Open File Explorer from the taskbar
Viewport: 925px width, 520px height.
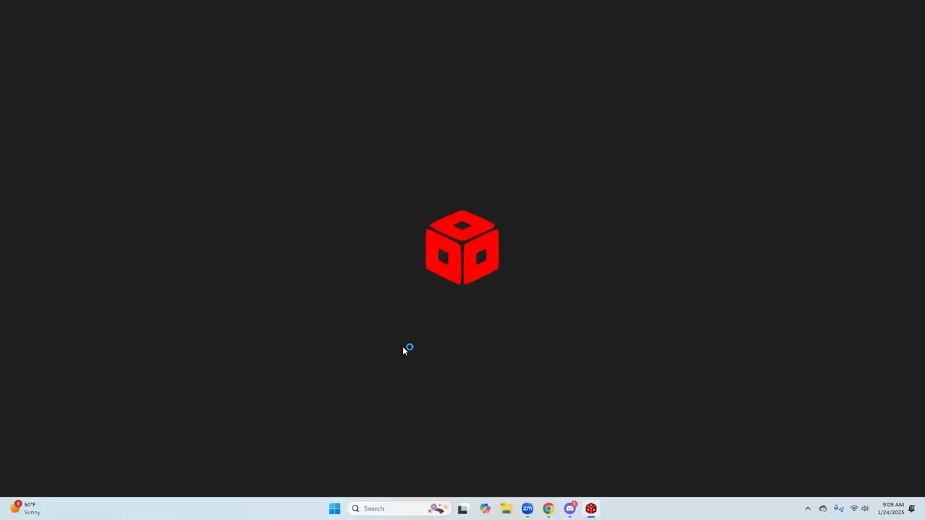(x=507, y=508)
